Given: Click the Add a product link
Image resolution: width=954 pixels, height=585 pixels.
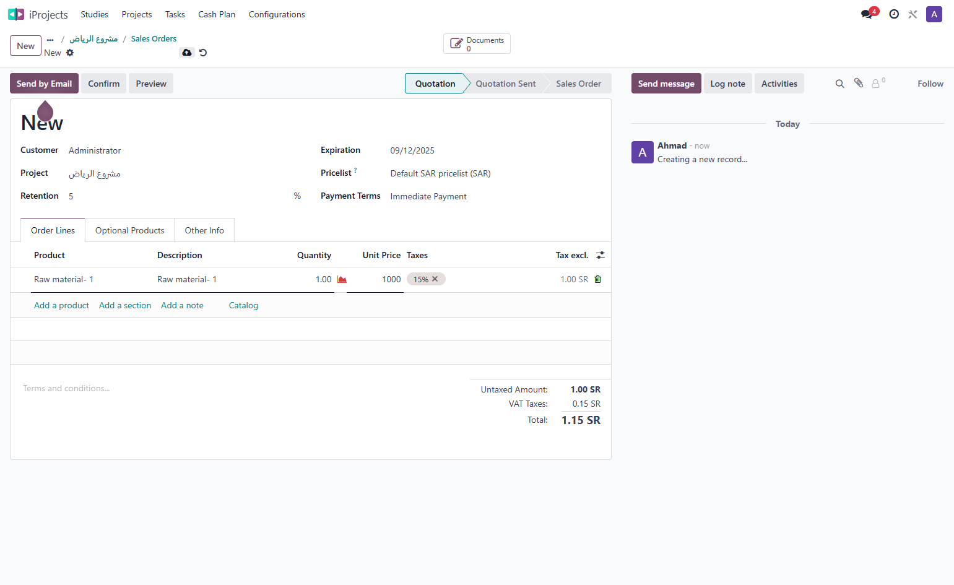Looking at the screenshot, I should click(61, 305).
